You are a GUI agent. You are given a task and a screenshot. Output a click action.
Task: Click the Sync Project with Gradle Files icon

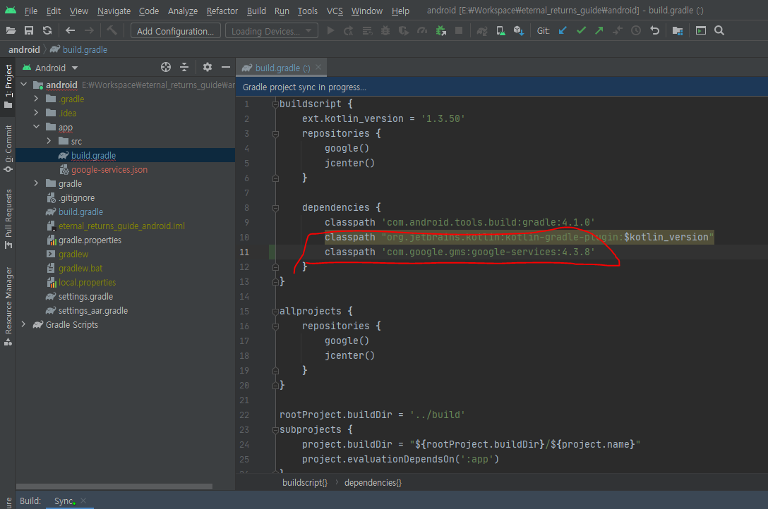pyautogui.click(x=482, y=31)
